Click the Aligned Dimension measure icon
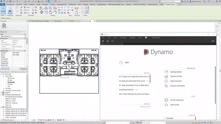Screen dimensions: 221x124 [x=77, y=8]
